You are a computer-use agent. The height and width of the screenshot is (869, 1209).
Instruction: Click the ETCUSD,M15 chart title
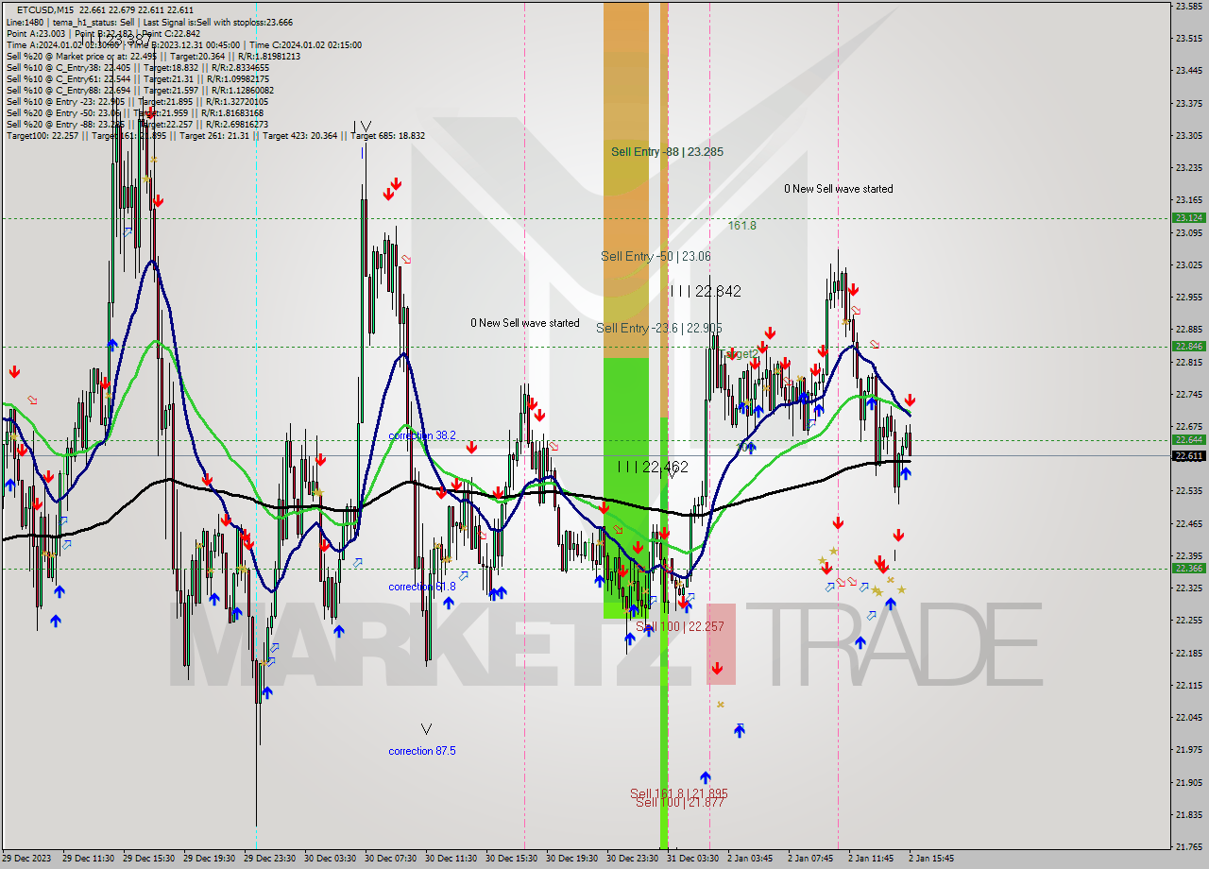pos(45,9)
